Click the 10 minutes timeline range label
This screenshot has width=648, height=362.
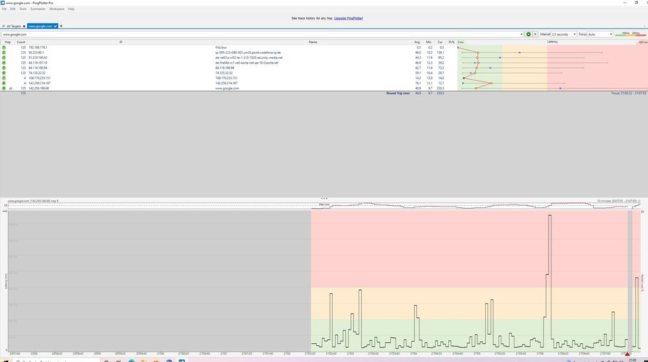[617, 201]
